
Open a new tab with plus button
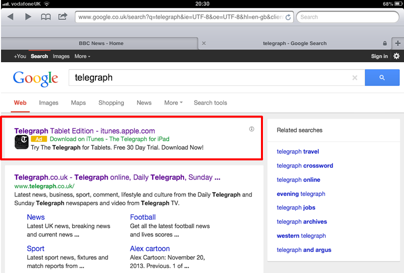(x=398, y=43)
